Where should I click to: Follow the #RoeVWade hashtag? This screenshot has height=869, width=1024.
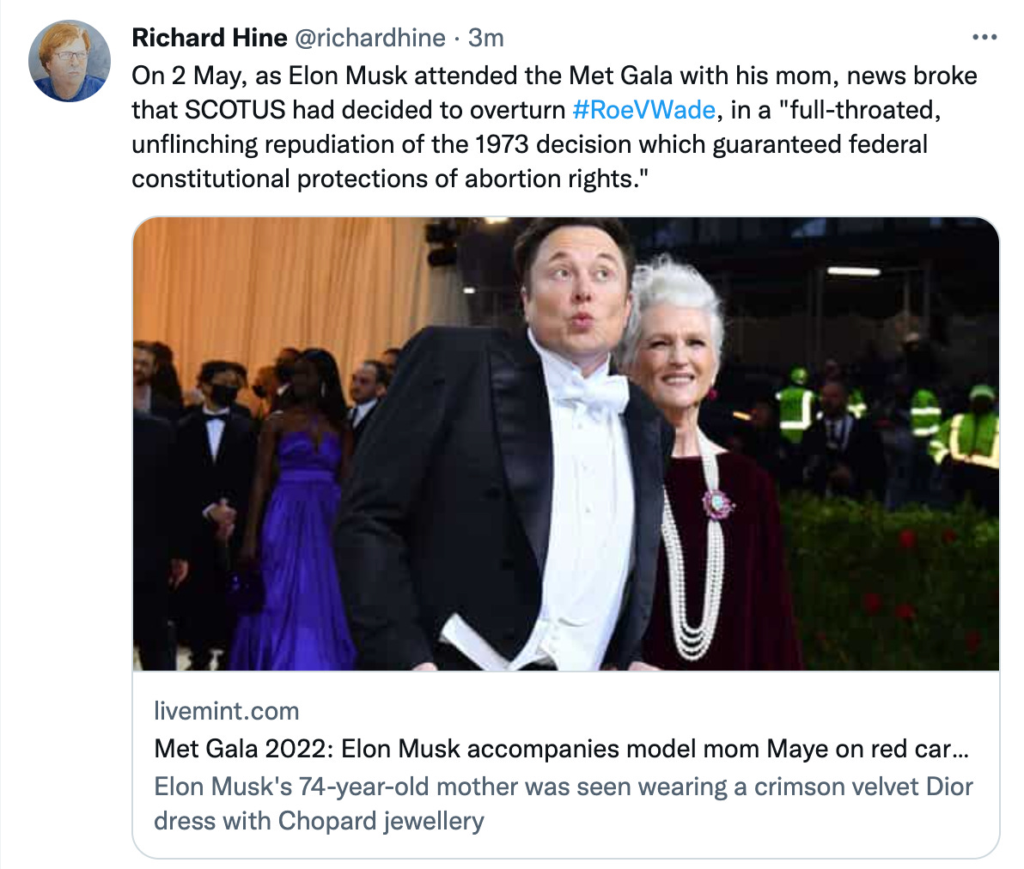643,110
